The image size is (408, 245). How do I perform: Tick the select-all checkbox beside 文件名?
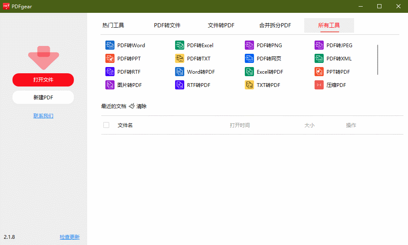click(x=106, y=125)
